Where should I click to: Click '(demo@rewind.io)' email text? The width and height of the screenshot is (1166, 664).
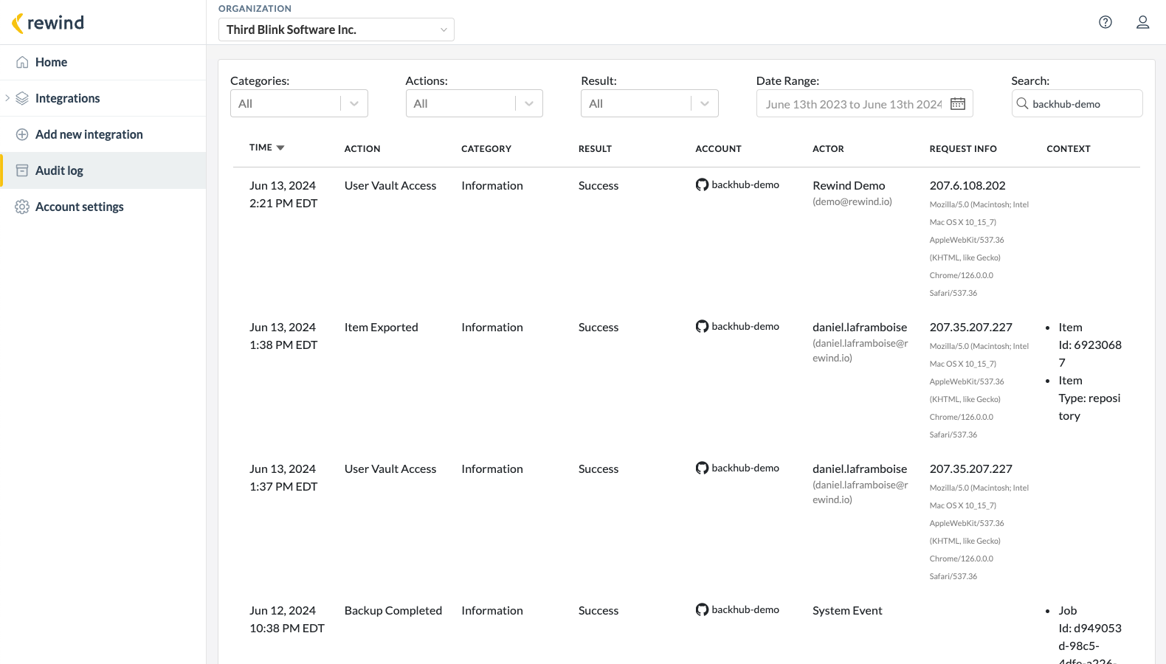coord(852,201)
